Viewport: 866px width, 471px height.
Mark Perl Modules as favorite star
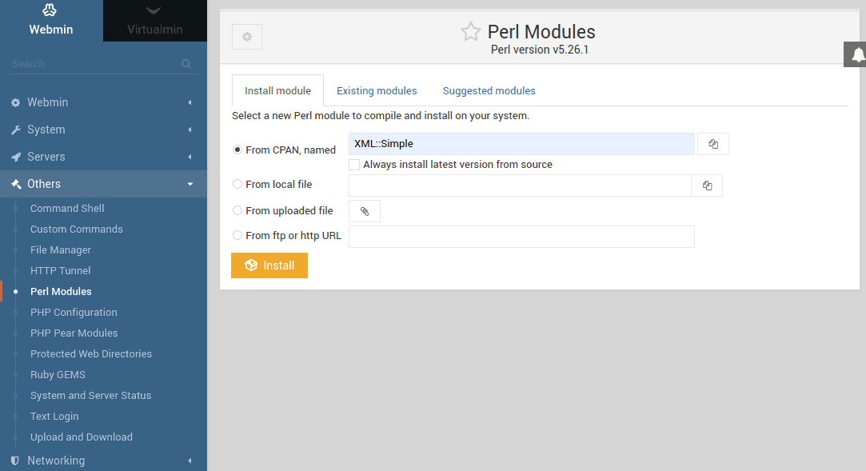(470, 31)
